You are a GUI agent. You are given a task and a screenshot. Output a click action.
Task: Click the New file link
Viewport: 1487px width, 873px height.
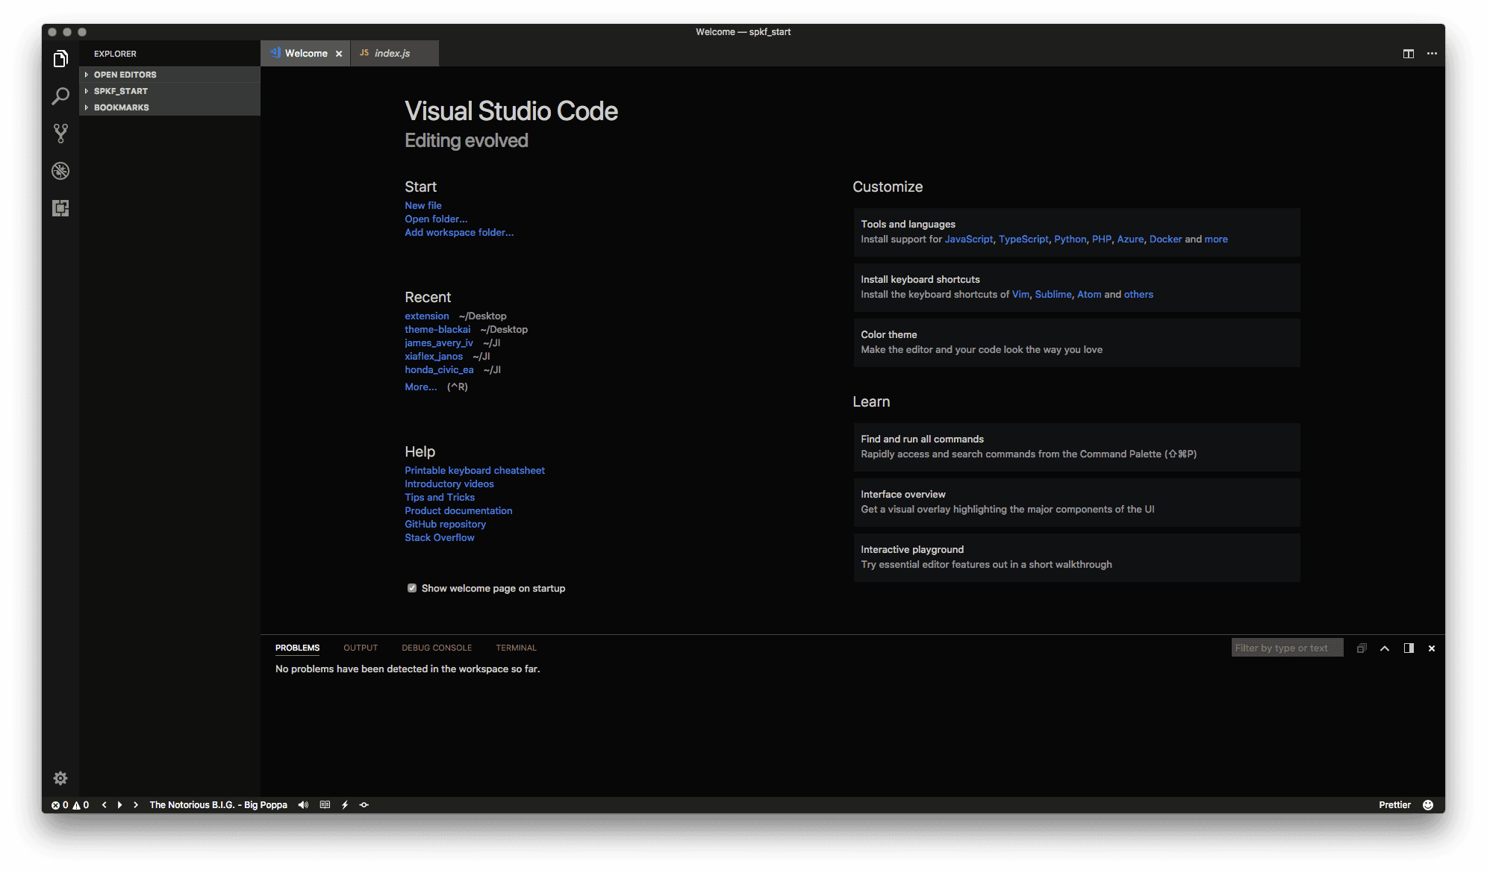[423, 205]
